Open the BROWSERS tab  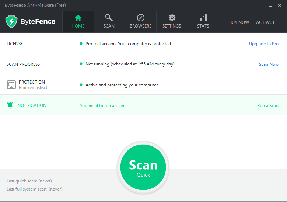[x=141, y=22]
